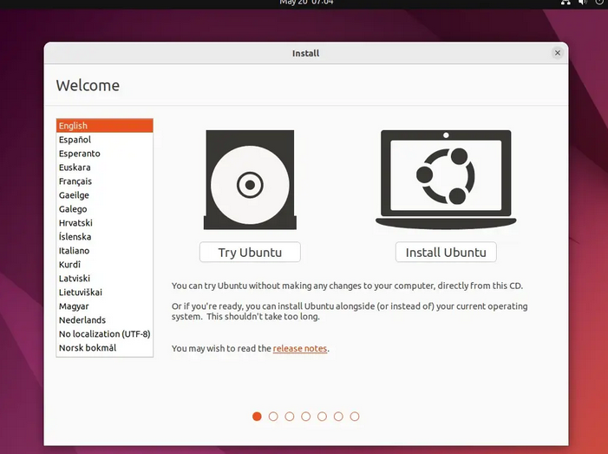The width and height of the screenshot is (608, 454).
Task: Select Français in the language list
Action: pos(105,181)
